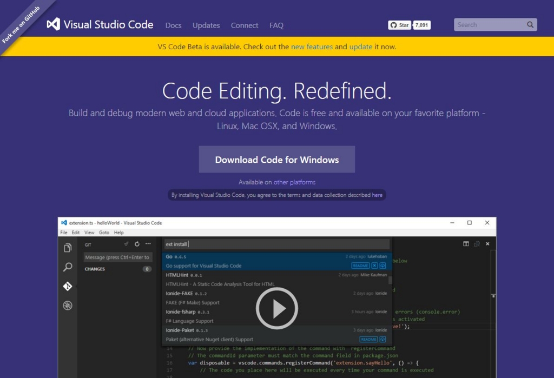Screen dimensions: 554x378
Task: Click Download Code for Windows button
Action: coord(276,160)
